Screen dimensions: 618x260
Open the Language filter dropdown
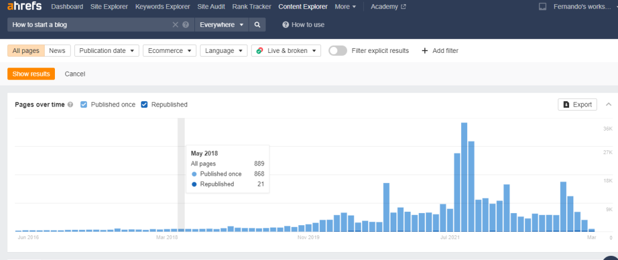tap(223, 51)
